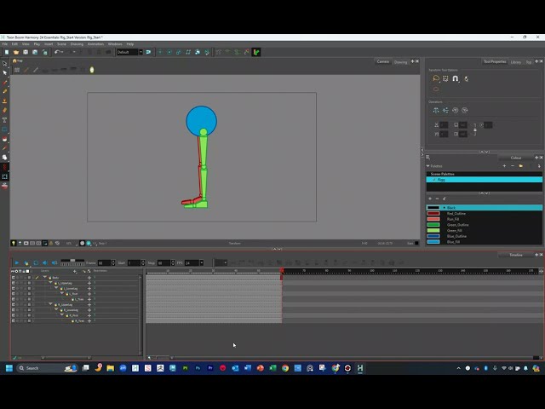Toggle visibility of the R_Toes layer
This screenshot has width=545, height=409.
coord(14,320)
